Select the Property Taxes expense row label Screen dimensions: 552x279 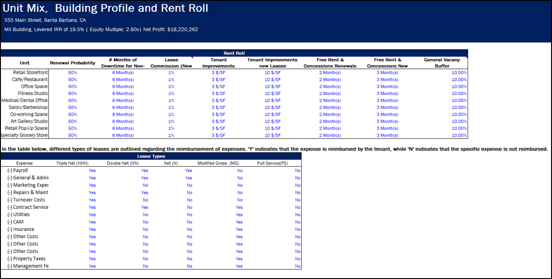coord(26,259)
